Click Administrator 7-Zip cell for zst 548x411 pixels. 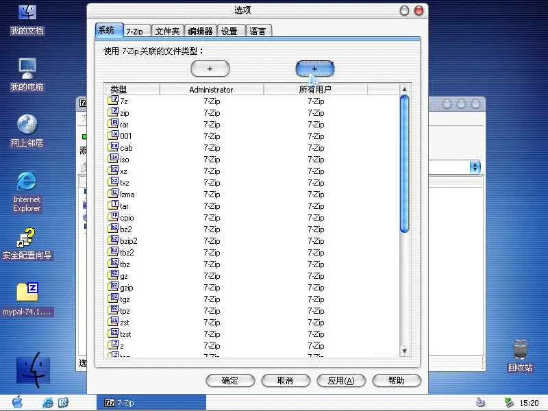tap(212, 322)
